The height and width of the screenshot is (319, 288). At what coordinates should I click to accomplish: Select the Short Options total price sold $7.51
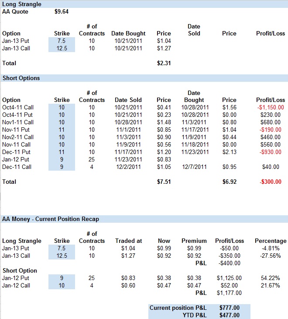tap(164, 182)
